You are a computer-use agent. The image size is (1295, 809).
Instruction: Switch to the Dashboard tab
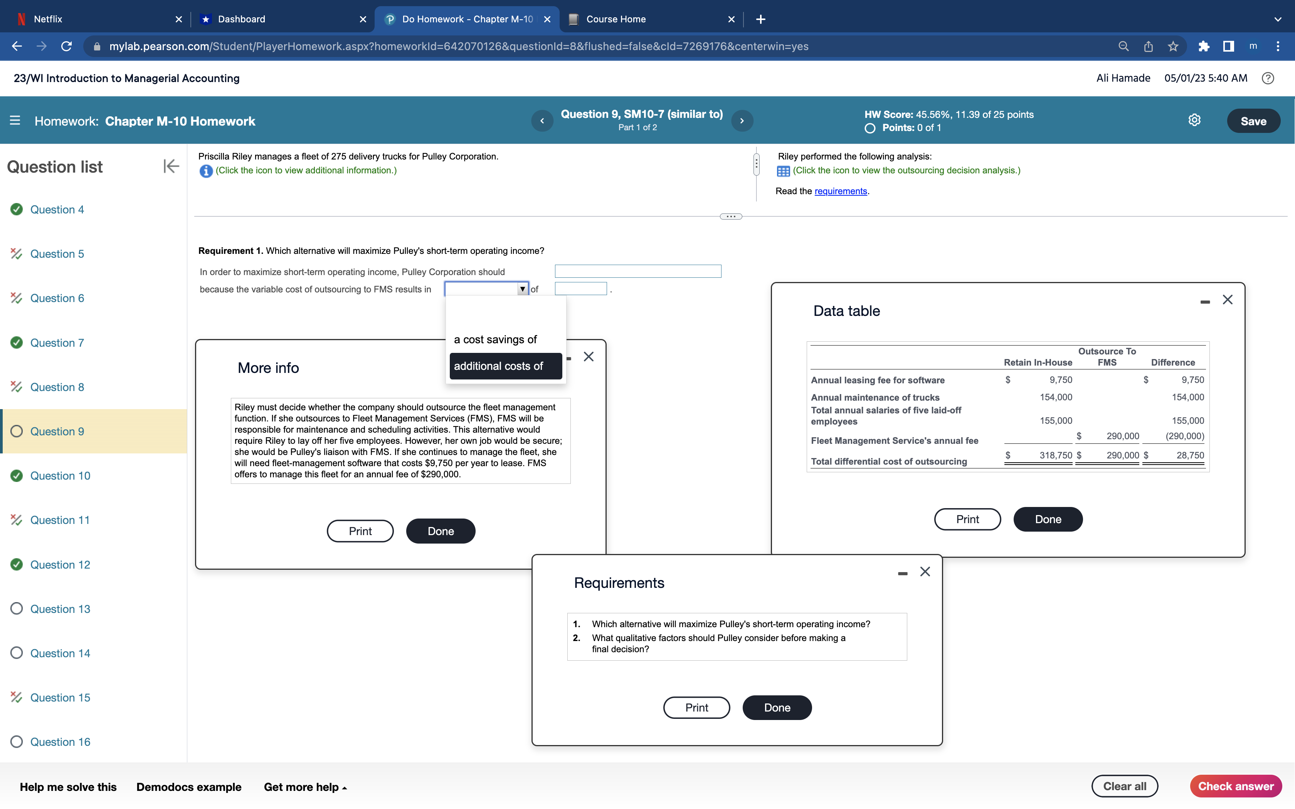click(x=241, y=19)
